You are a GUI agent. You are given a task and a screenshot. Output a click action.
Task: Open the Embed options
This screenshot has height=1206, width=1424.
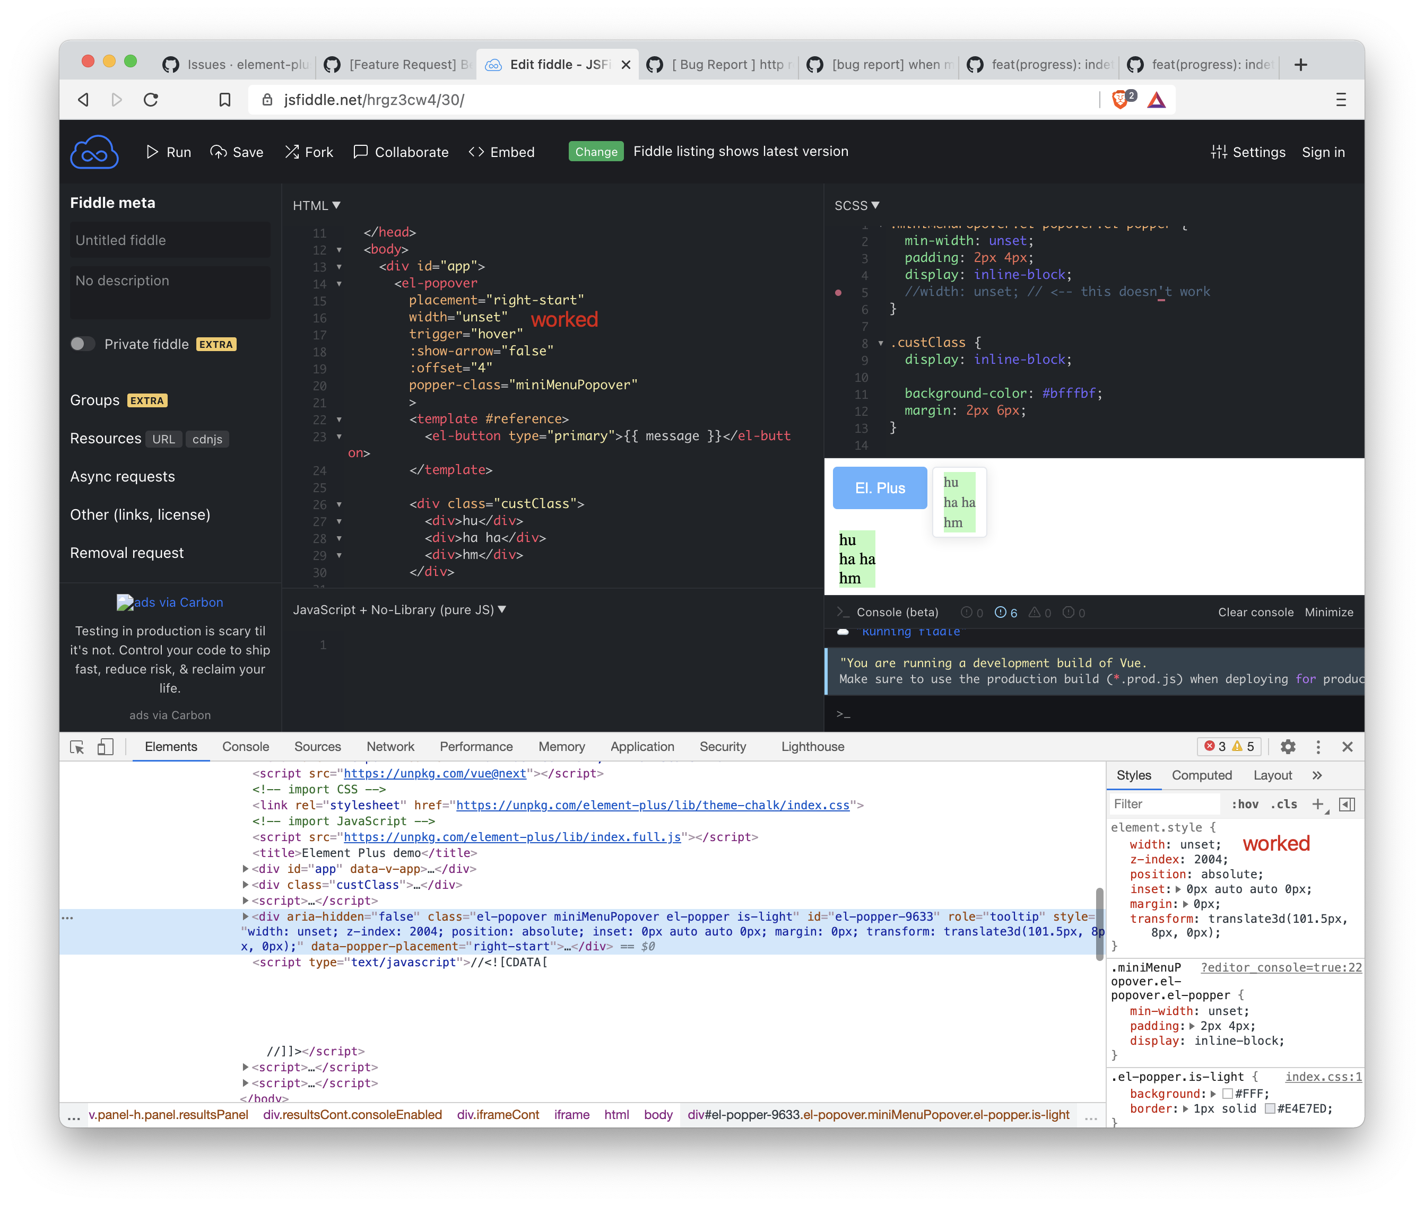[x=502, y=152]
